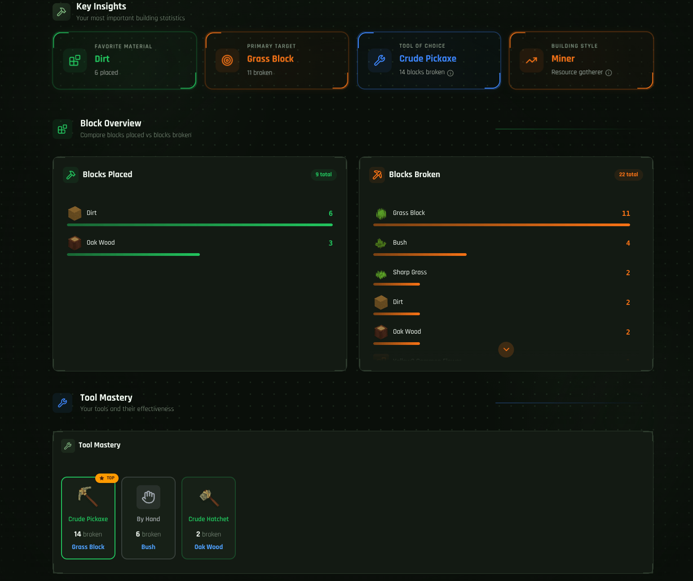Click the TOP star badge on Crude Pickaxe

[107, 478]
